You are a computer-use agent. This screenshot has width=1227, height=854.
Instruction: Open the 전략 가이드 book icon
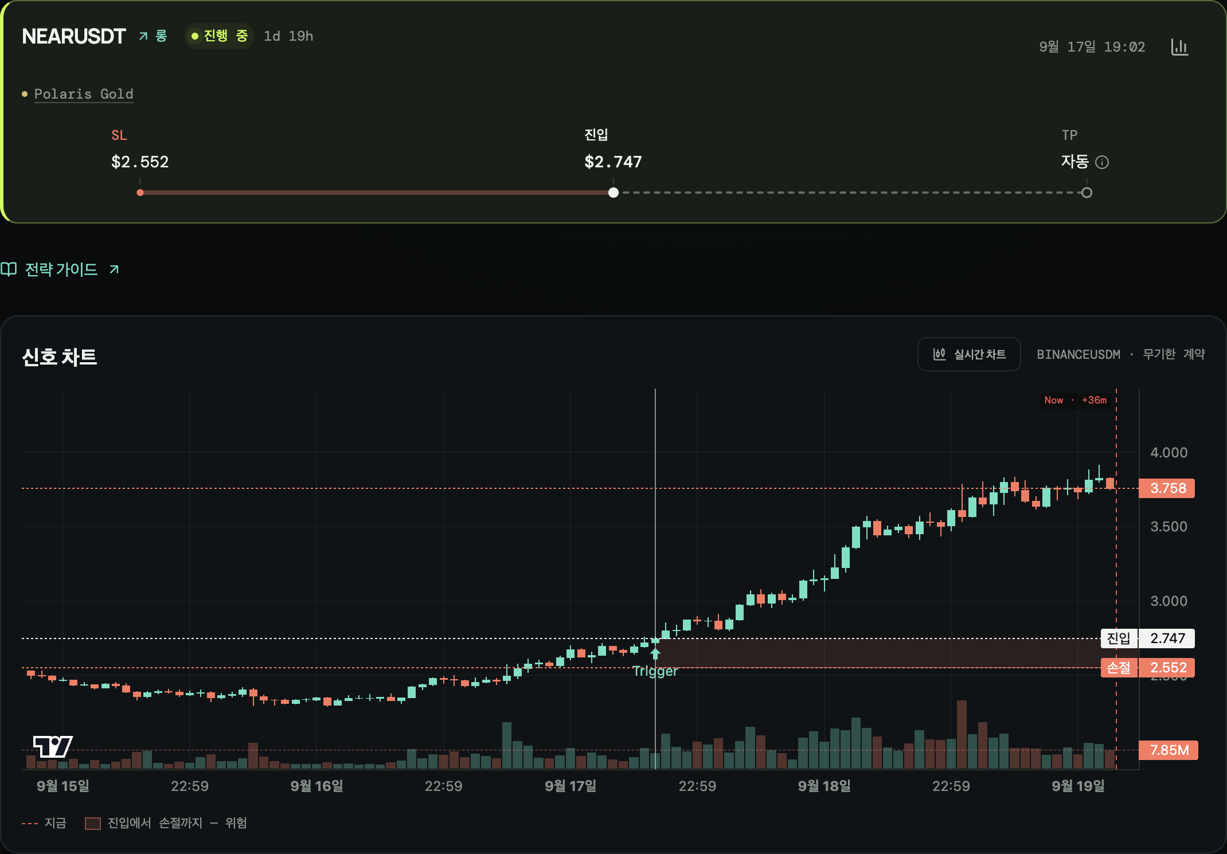point(9,269)
